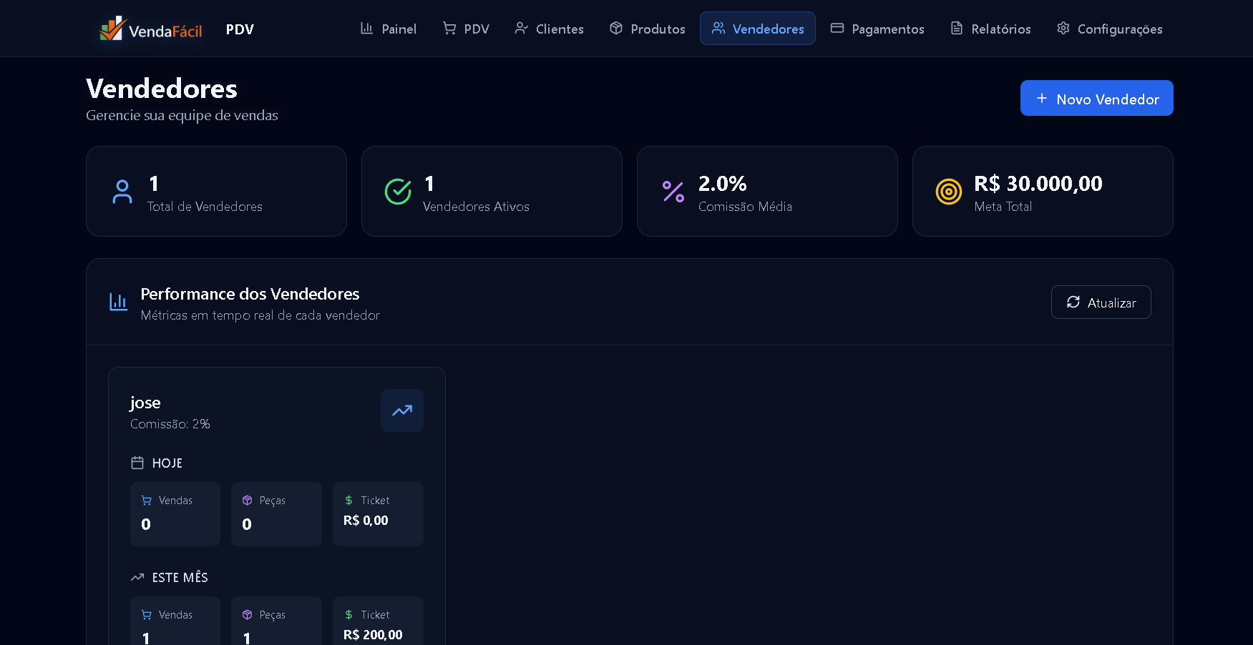Go to the PDV navigation tab
1253x645 pixels.
pyautogui.click(x=466, y=29)
